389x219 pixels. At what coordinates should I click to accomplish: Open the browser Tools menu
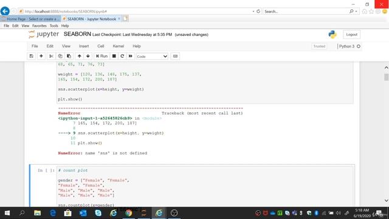[54, 26]
